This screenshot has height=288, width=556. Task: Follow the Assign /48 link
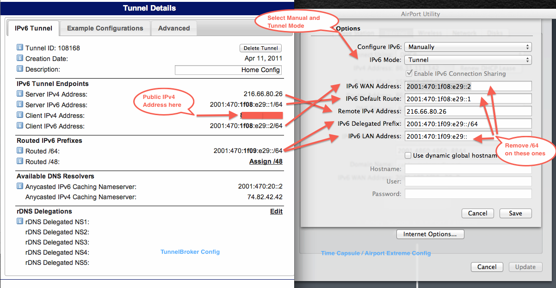coord(266,161)
